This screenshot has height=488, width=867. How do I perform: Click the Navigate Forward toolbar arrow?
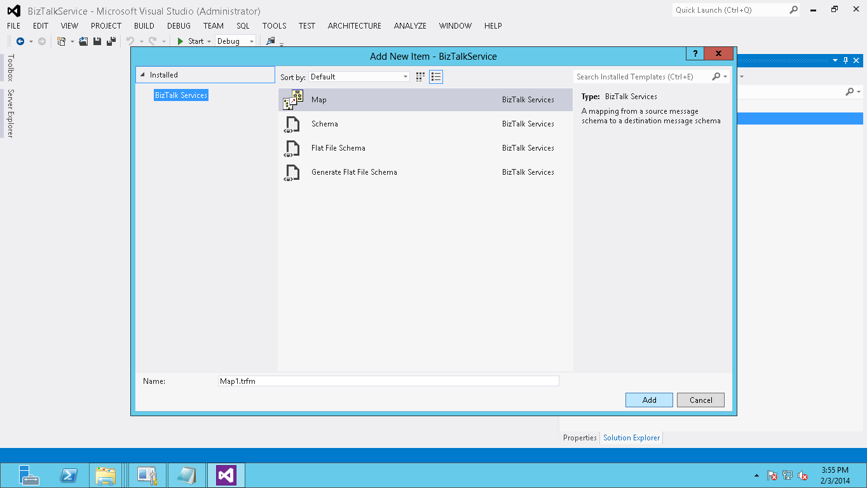[42, 41]
